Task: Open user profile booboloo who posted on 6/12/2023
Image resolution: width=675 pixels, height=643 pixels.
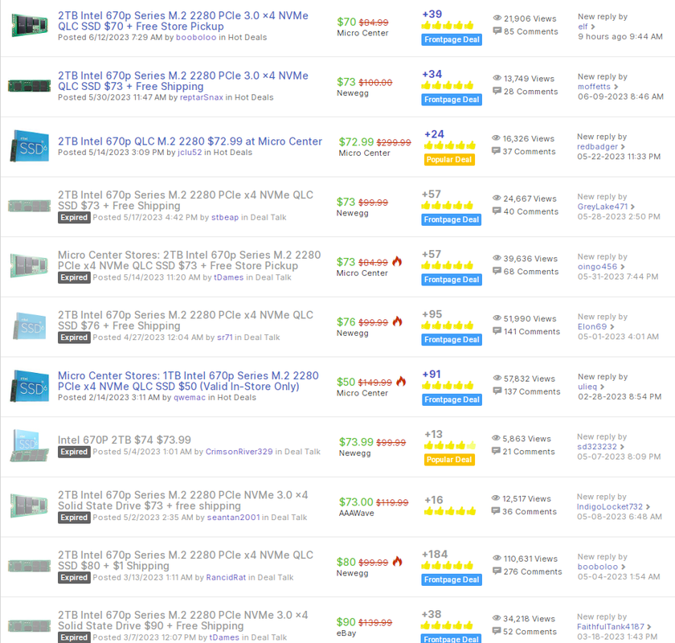Action: pos(196,38)
